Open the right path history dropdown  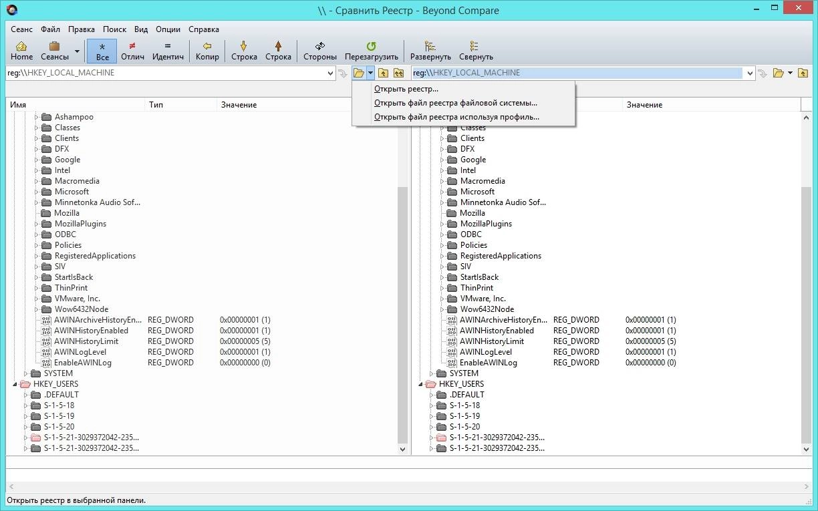[750, 73]
